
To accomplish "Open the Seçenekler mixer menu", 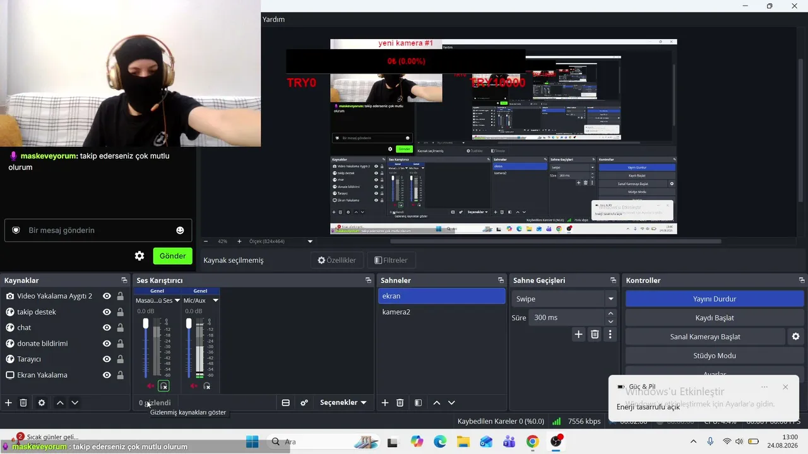I will pyautogui.click(x=343, y=403).
